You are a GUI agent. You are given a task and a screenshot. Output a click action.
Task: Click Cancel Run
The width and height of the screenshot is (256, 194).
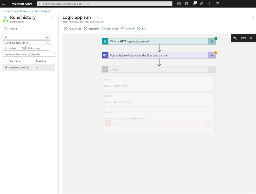point(110,29)
